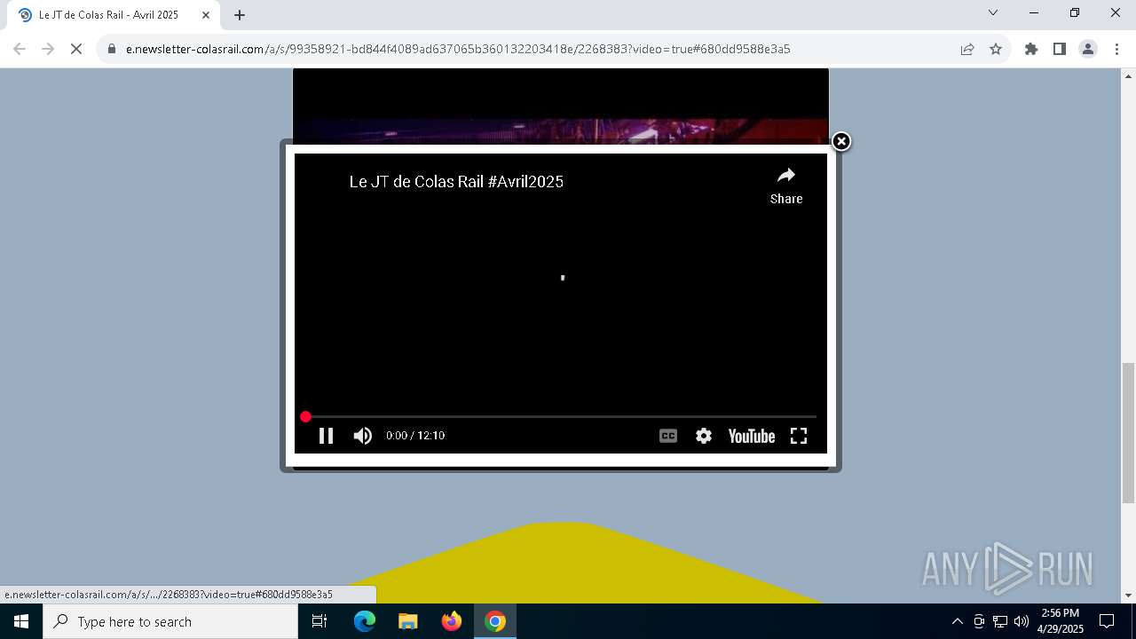
Task: Bookmark this page with star
Action: tap(996, 49)
